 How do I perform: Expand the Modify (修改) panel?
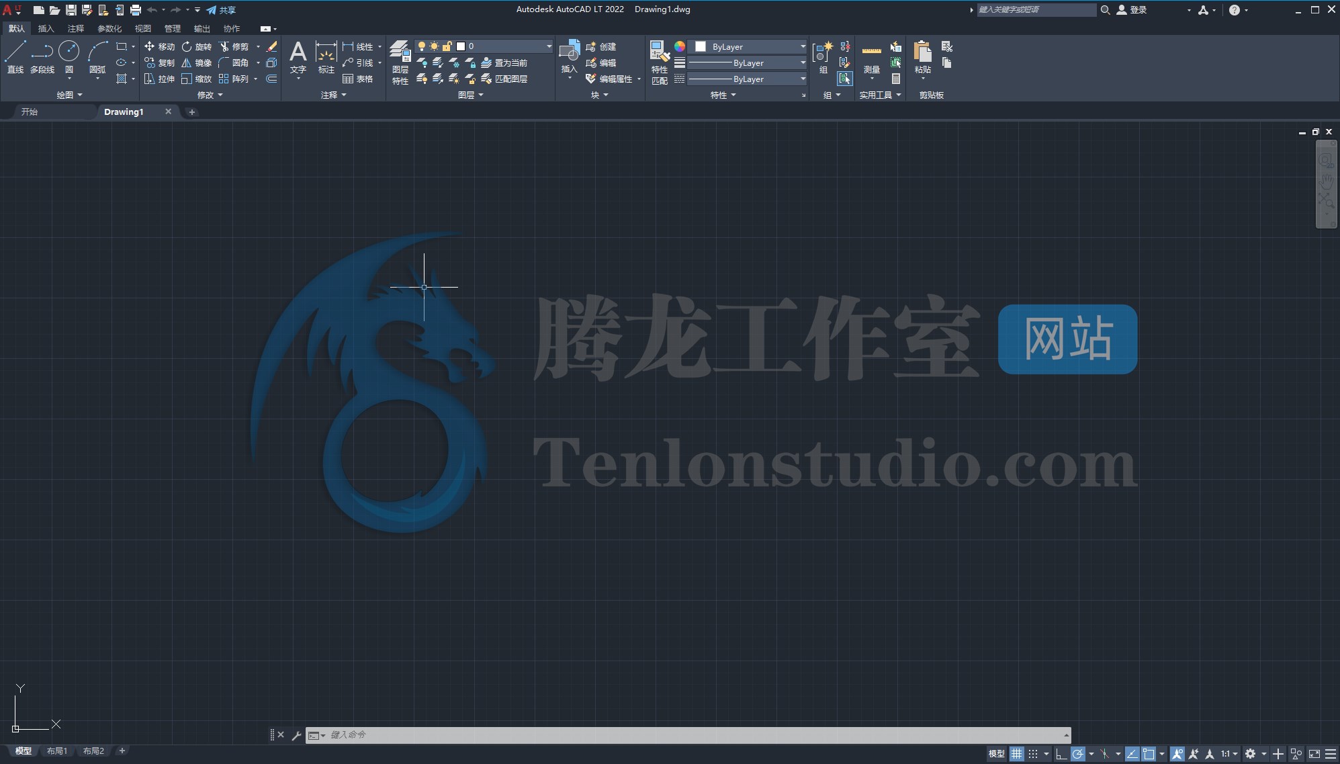(x=210, y=95)
